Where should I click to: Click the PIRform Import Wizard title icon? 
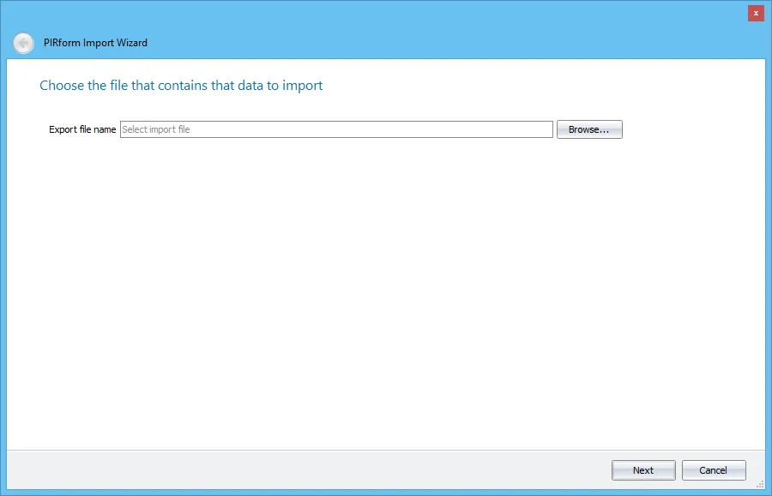coord(23,43)
